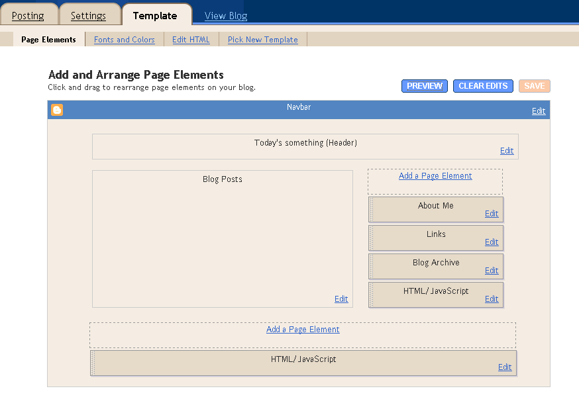The image size is (579, 409).
Task: Select the Page Elements sub-tab
Action: pyautogui.click(x=49, y=40)
